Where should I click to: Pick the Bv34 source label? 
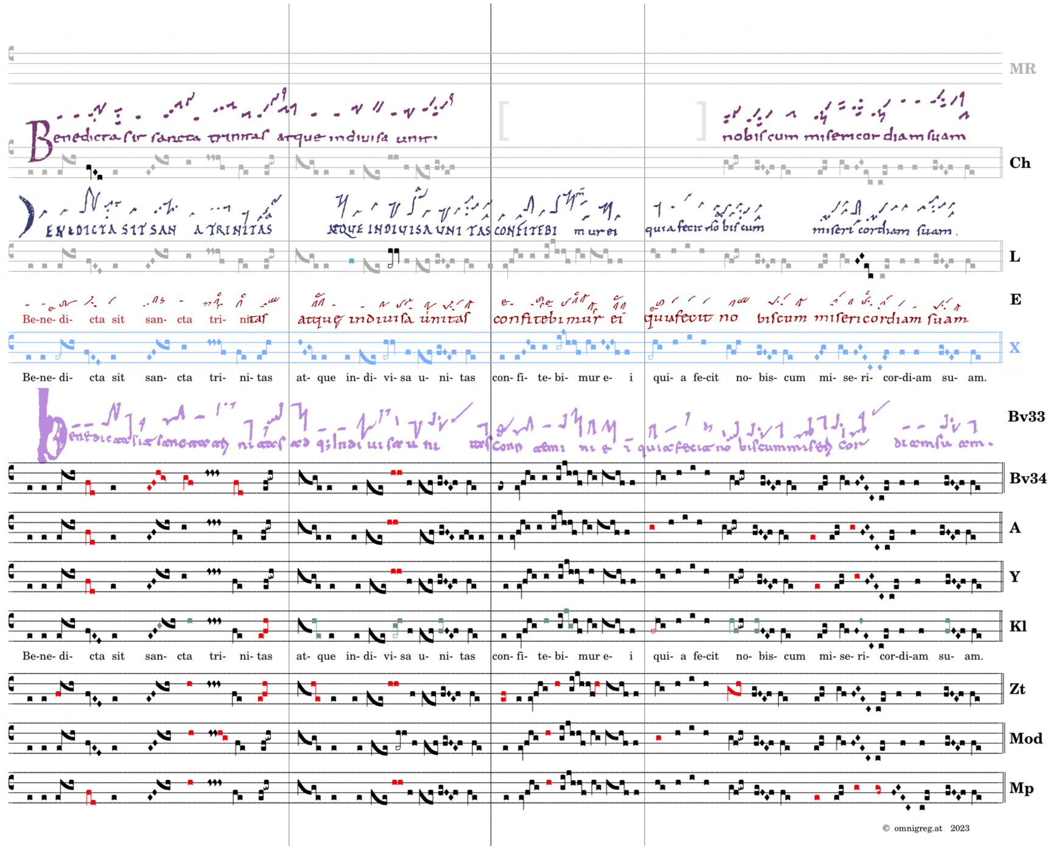[x=1027, y=479]
